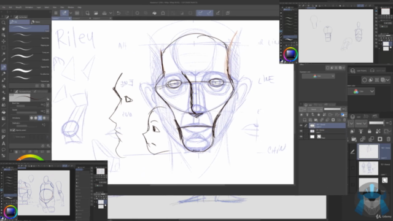Click the Redo arrow in command bar

click(127, 13)
